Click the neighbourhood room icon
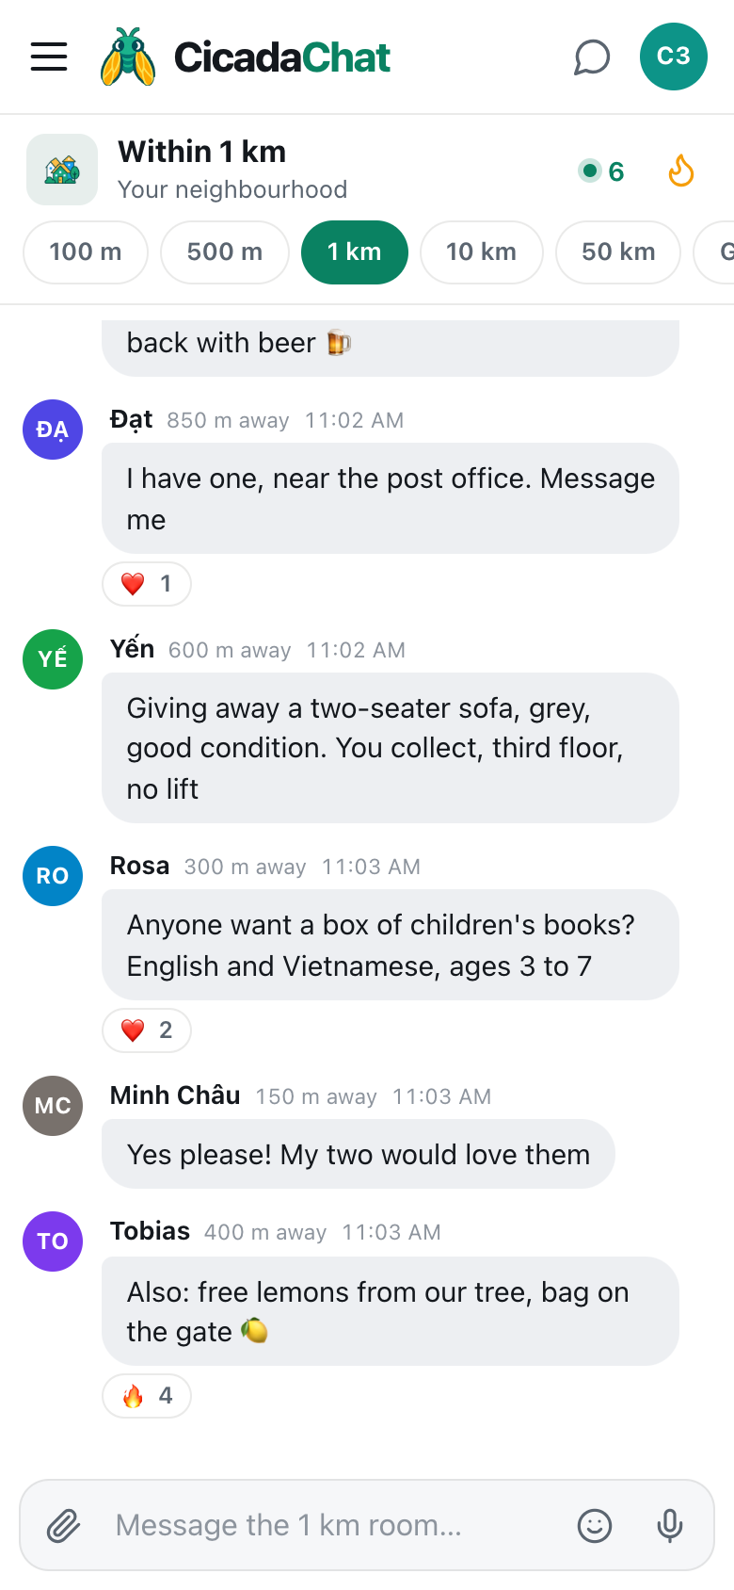 click(62, 170)
